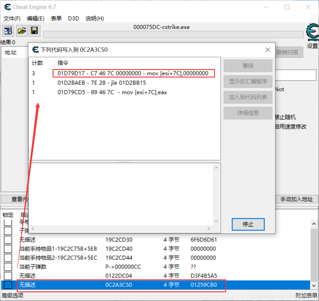Click the 地址 column header

11,53
